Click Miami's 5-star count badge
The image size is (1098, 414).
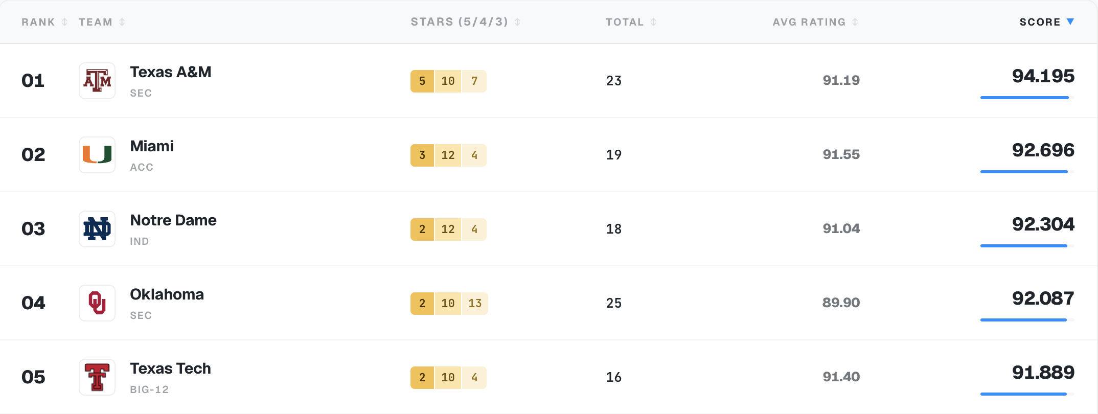tap(422, 155)
